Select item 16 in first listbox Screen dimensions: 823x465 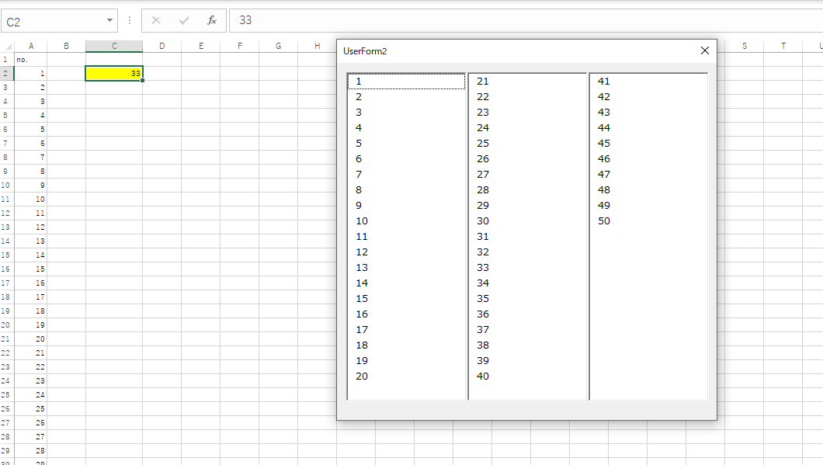[x=406, y=314]
